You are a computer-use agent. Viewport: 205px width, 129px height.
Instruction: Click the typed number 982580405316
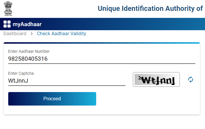click(x=28, y=59)
